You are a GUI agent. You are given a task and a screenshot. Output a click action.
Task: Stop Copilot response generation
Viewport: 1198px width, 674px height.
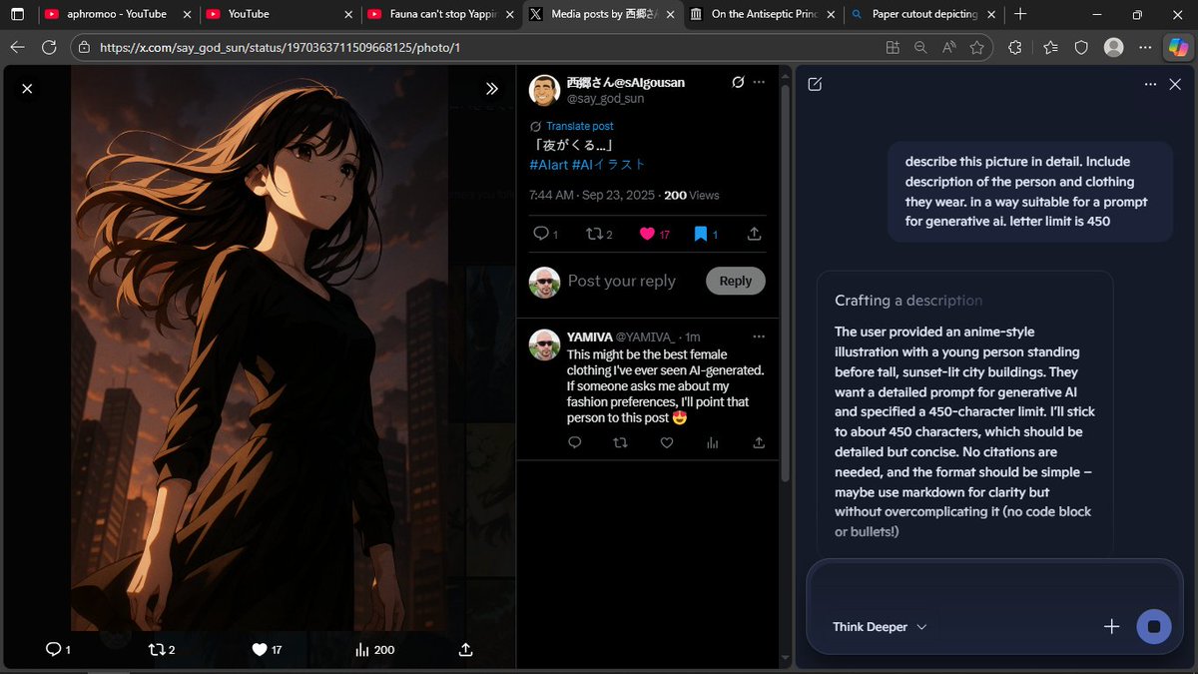click(1154, 626)
